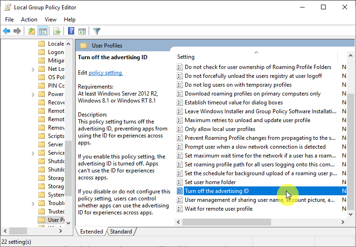The height and width of the screenshot is (247, 356).
Task: Expand the Power folder node
Action: pyautogui.click(x=33, y=94)
